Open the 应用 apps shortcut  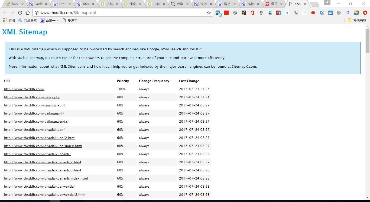coord(9,20)
